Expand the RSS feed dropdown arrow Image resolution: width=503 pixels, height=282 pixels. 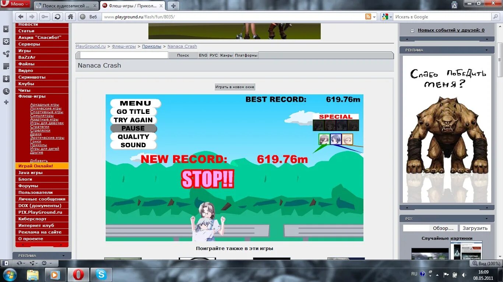click(374, 17)
